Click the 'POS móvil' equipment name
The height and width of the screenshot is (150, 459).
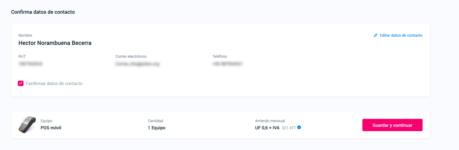[x=51, y=128]
